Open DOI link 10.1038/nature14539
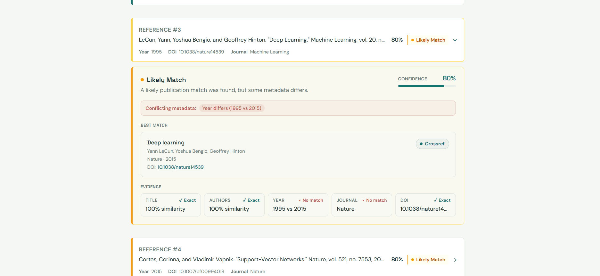The height and width of the screenshot is (276, 600). [x=180, y=167]
